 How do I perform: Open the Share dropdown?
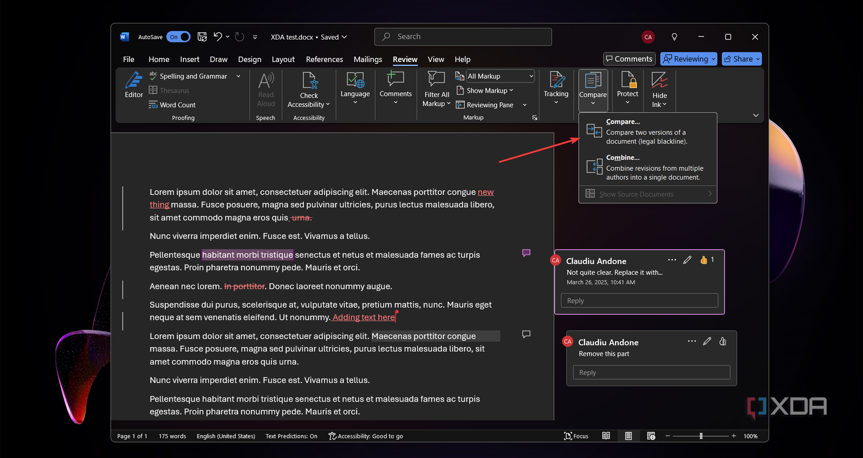click(x=742, y=59)
